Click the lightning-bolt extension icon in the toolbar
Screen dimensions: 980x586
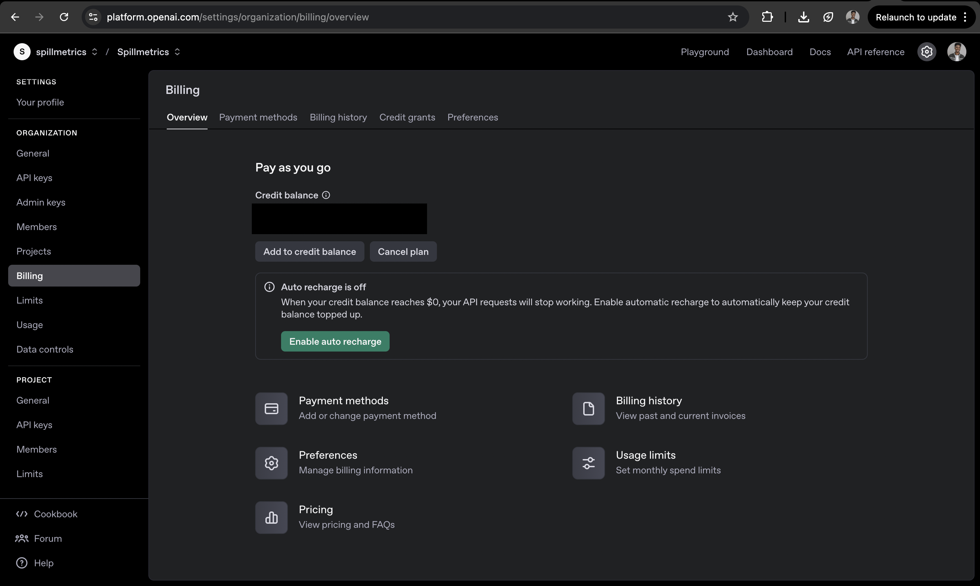(x=828, y=17)
